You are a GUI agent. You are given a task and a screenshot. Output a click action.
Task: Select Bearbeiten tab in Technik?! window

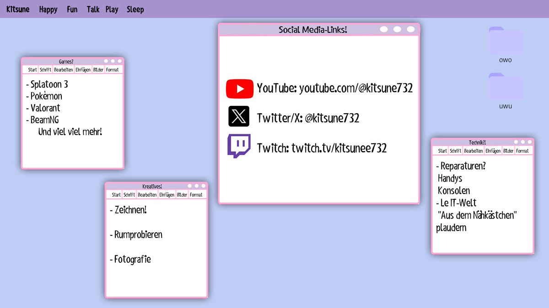point(474,151)
